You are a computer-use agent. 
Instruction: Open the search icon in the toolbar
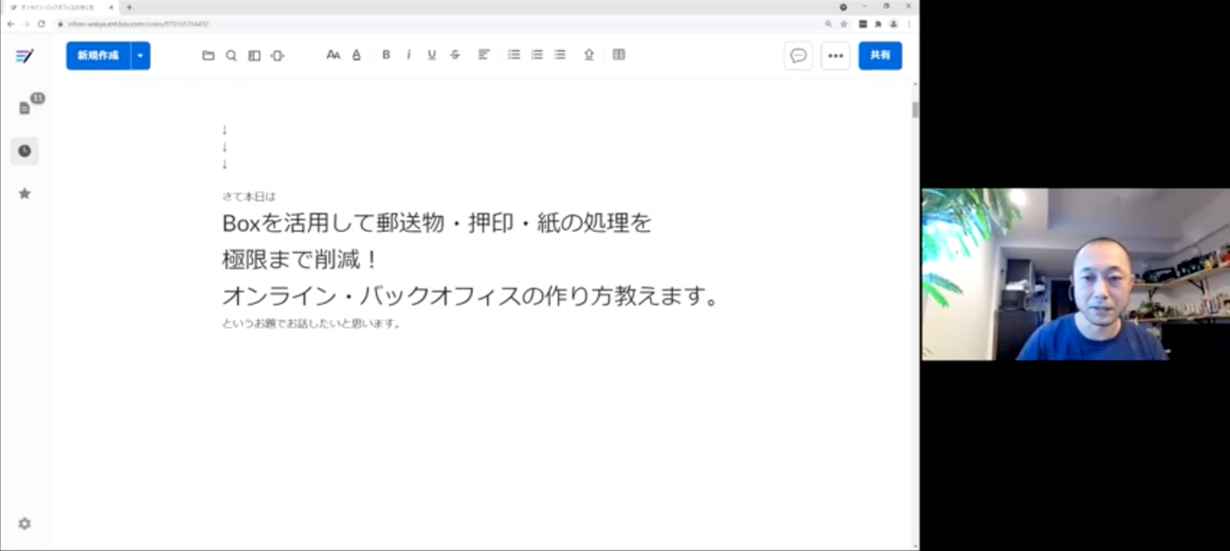coord(230,55)
